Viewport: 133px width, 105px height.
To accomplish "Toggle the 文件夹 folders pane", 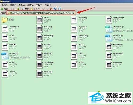I will [35, 9].
